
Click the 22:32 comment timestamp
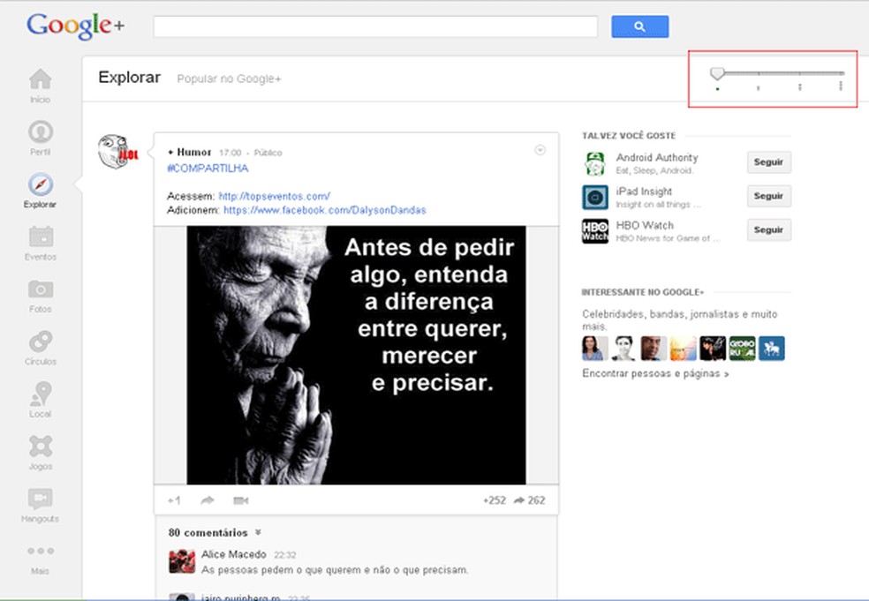285,555
